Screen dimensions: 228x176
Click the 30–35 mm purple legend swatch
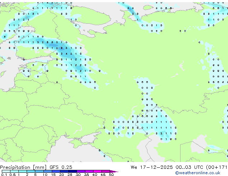tap(81, 171)
